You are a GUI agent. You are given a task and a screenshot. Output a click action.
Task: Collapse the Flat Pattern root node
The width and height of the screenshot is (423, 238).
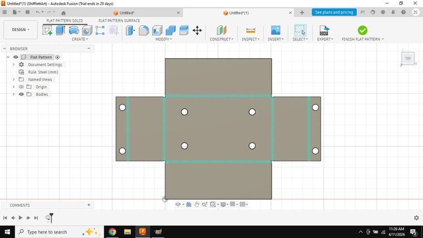click(8, 57)
